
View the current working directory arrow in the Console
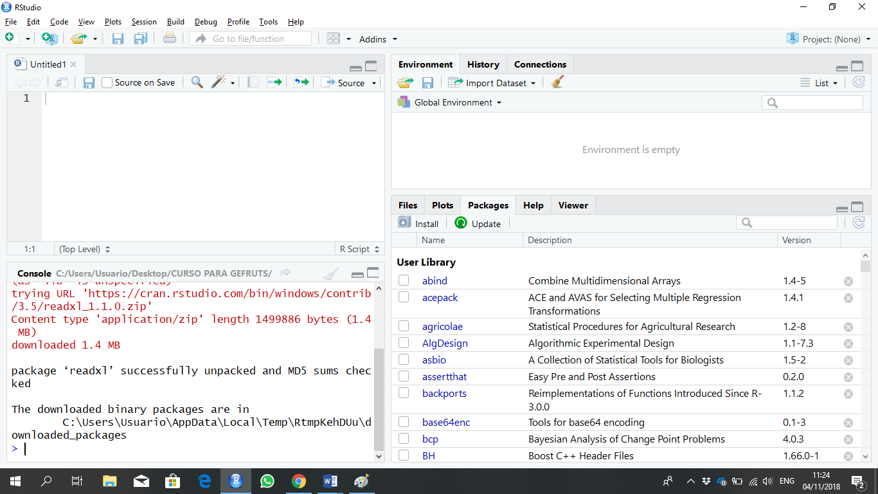pos(285,273)
